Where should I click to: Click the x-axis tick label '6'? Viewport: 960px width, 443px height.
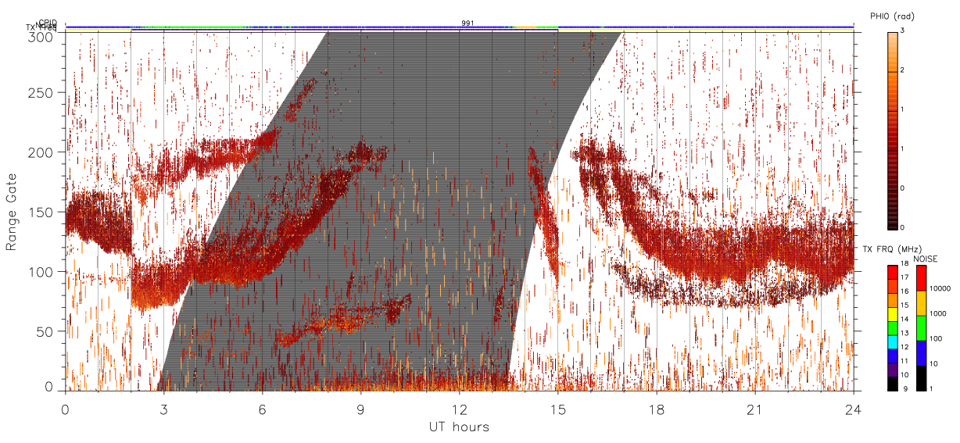point(263,409)
